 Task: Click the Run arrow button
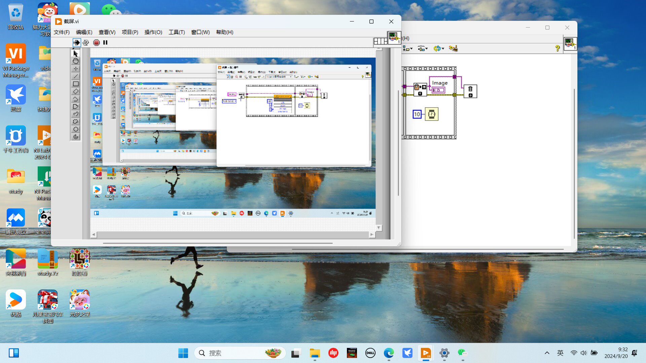pyautogui.click(x=76, y=42)
